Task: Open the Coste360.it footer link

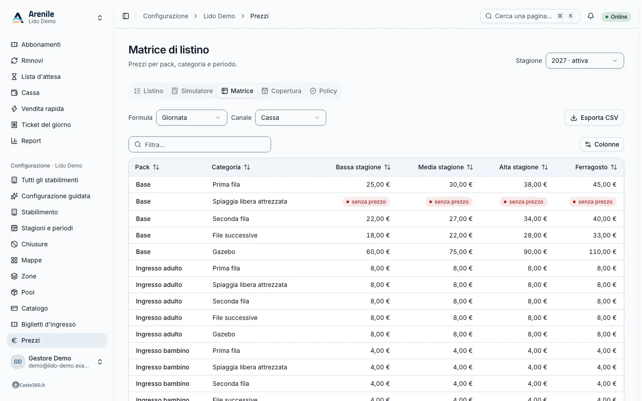Action: coord(29,385)
